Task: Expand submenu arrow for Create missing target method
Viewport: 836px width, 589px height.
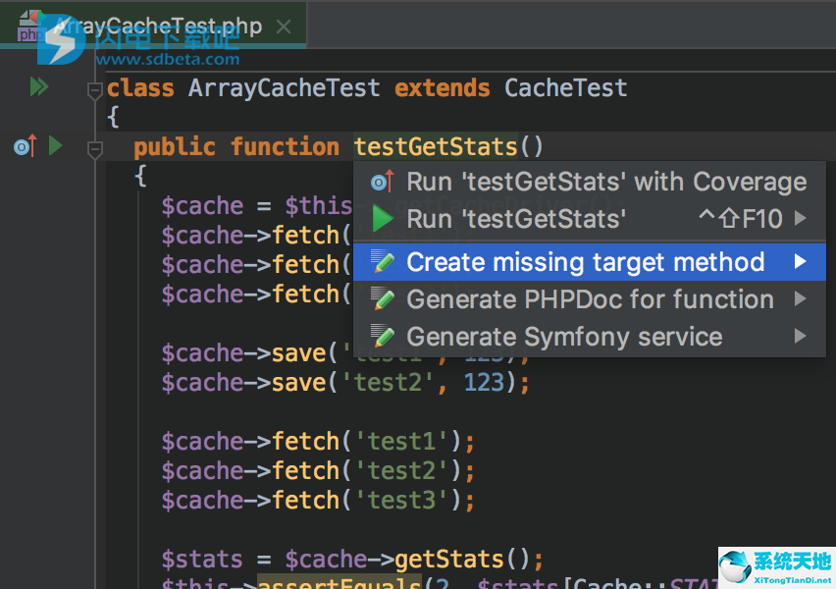Action: click(x=800, y=261)
